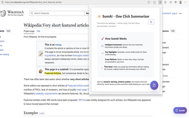
Task: Select the Dark color option
Action: [164, 91]
